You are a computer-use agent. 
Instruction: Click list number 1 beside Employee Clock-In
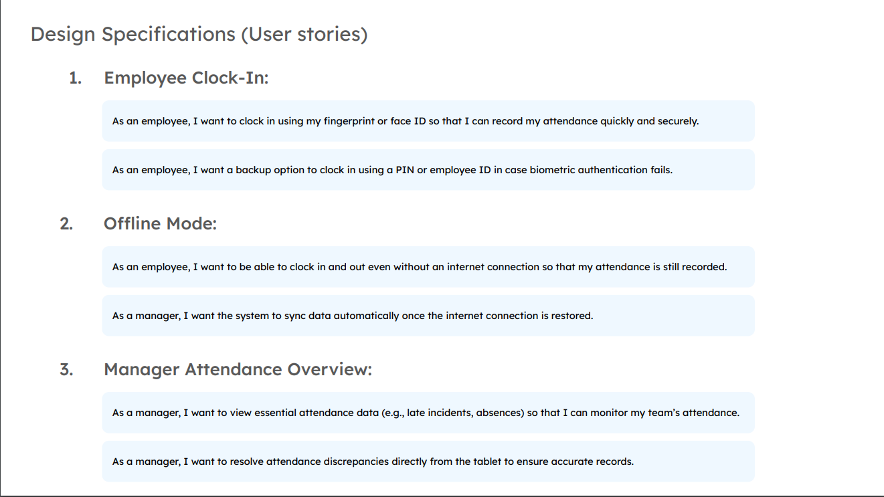(x=76, y=78)
